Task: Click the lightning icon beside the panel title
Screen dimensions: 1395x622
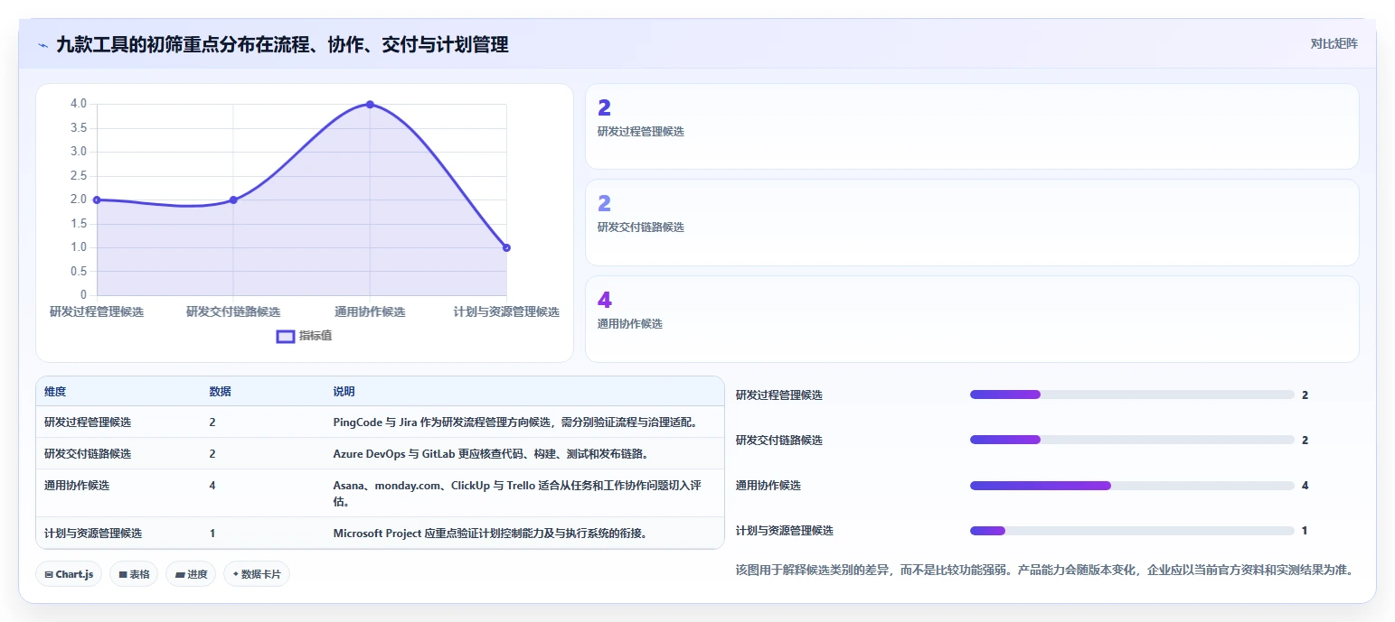Action: tap(42, 44)
